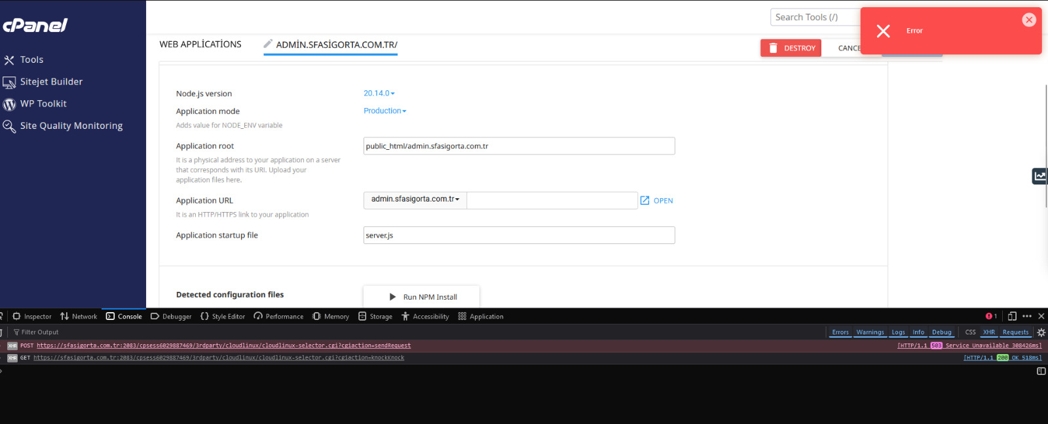Click the XHR badge on POST row
The height and width of the screenshot is (424, 1048).
12,345
